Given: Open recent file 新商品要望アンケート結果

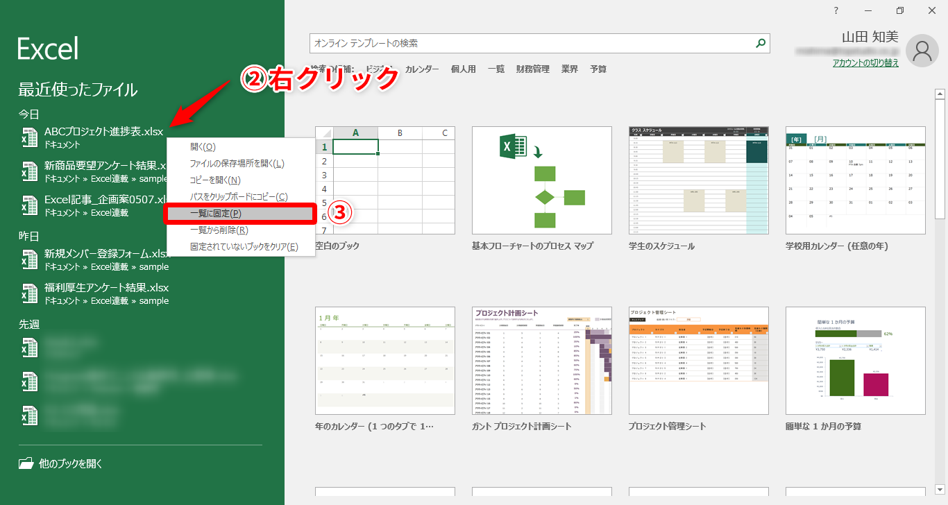Looking at the screenshot, I should point(105,165).
